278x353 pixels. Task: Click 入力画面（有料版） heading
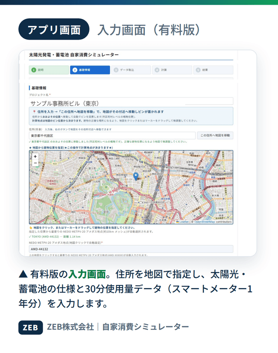[x=149, y=30]
